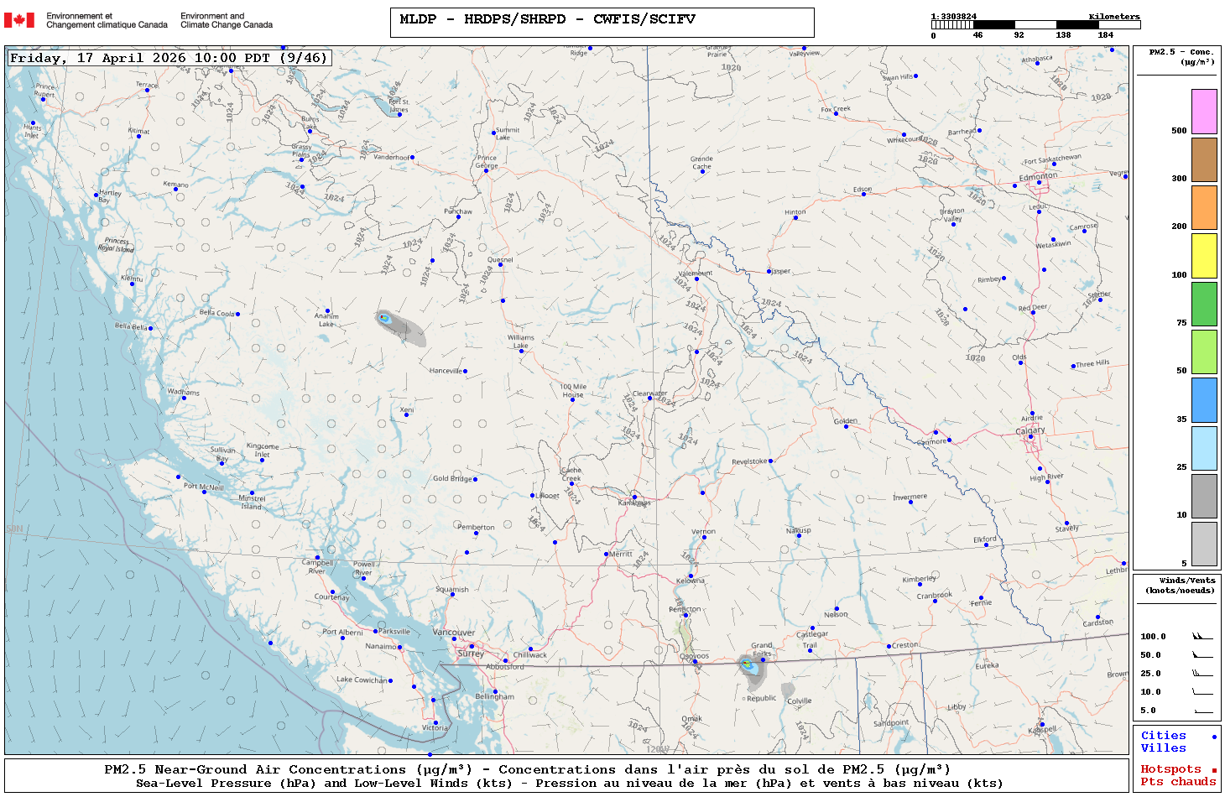Click the Canadian flag icon
This screenshot has height=797, width=1225.
[19, 20]
